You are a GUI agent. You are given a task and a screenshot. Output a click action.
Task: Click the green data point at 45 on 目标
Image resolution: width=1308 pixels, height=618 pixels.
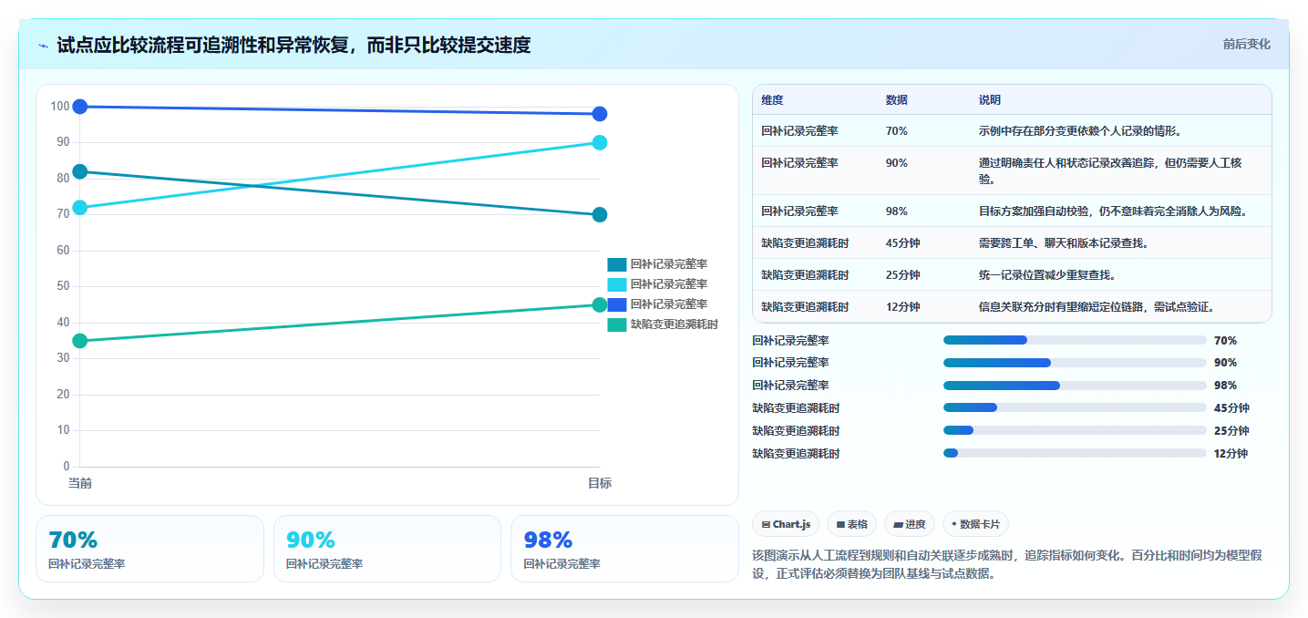point(600,304)
